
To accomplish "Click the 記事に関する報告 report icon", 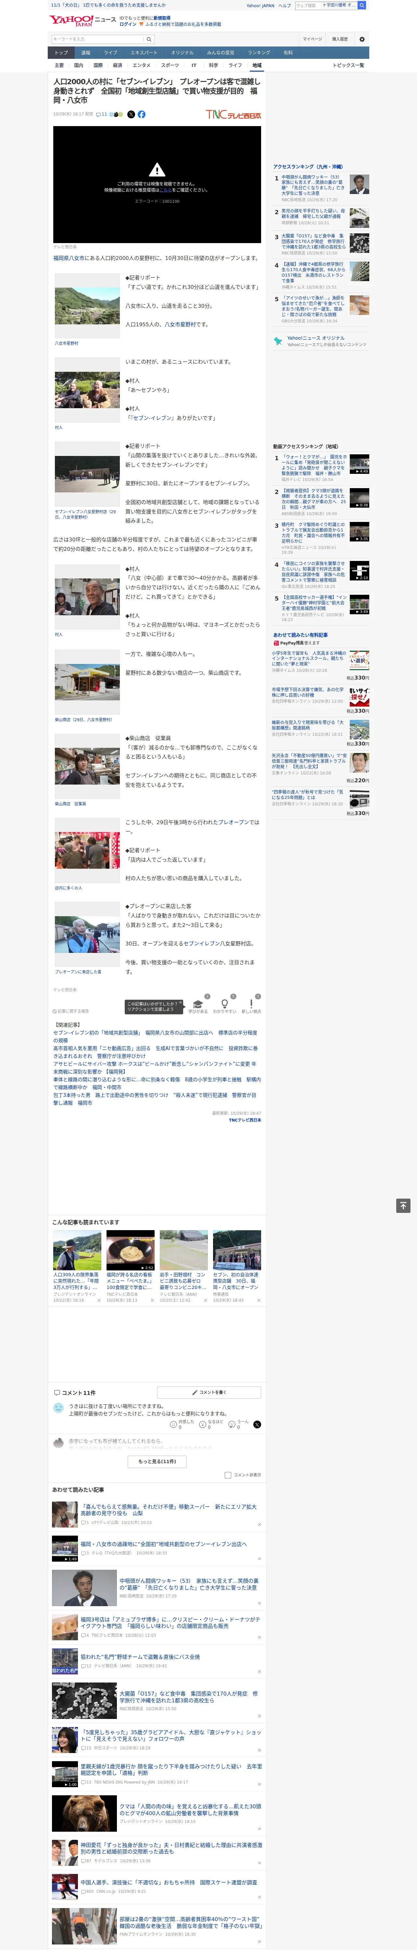I will [55, 1011].
